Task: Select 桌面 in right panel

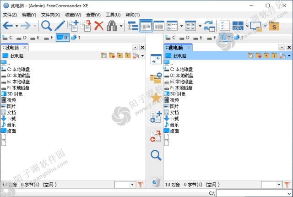Action: point(171,131)
